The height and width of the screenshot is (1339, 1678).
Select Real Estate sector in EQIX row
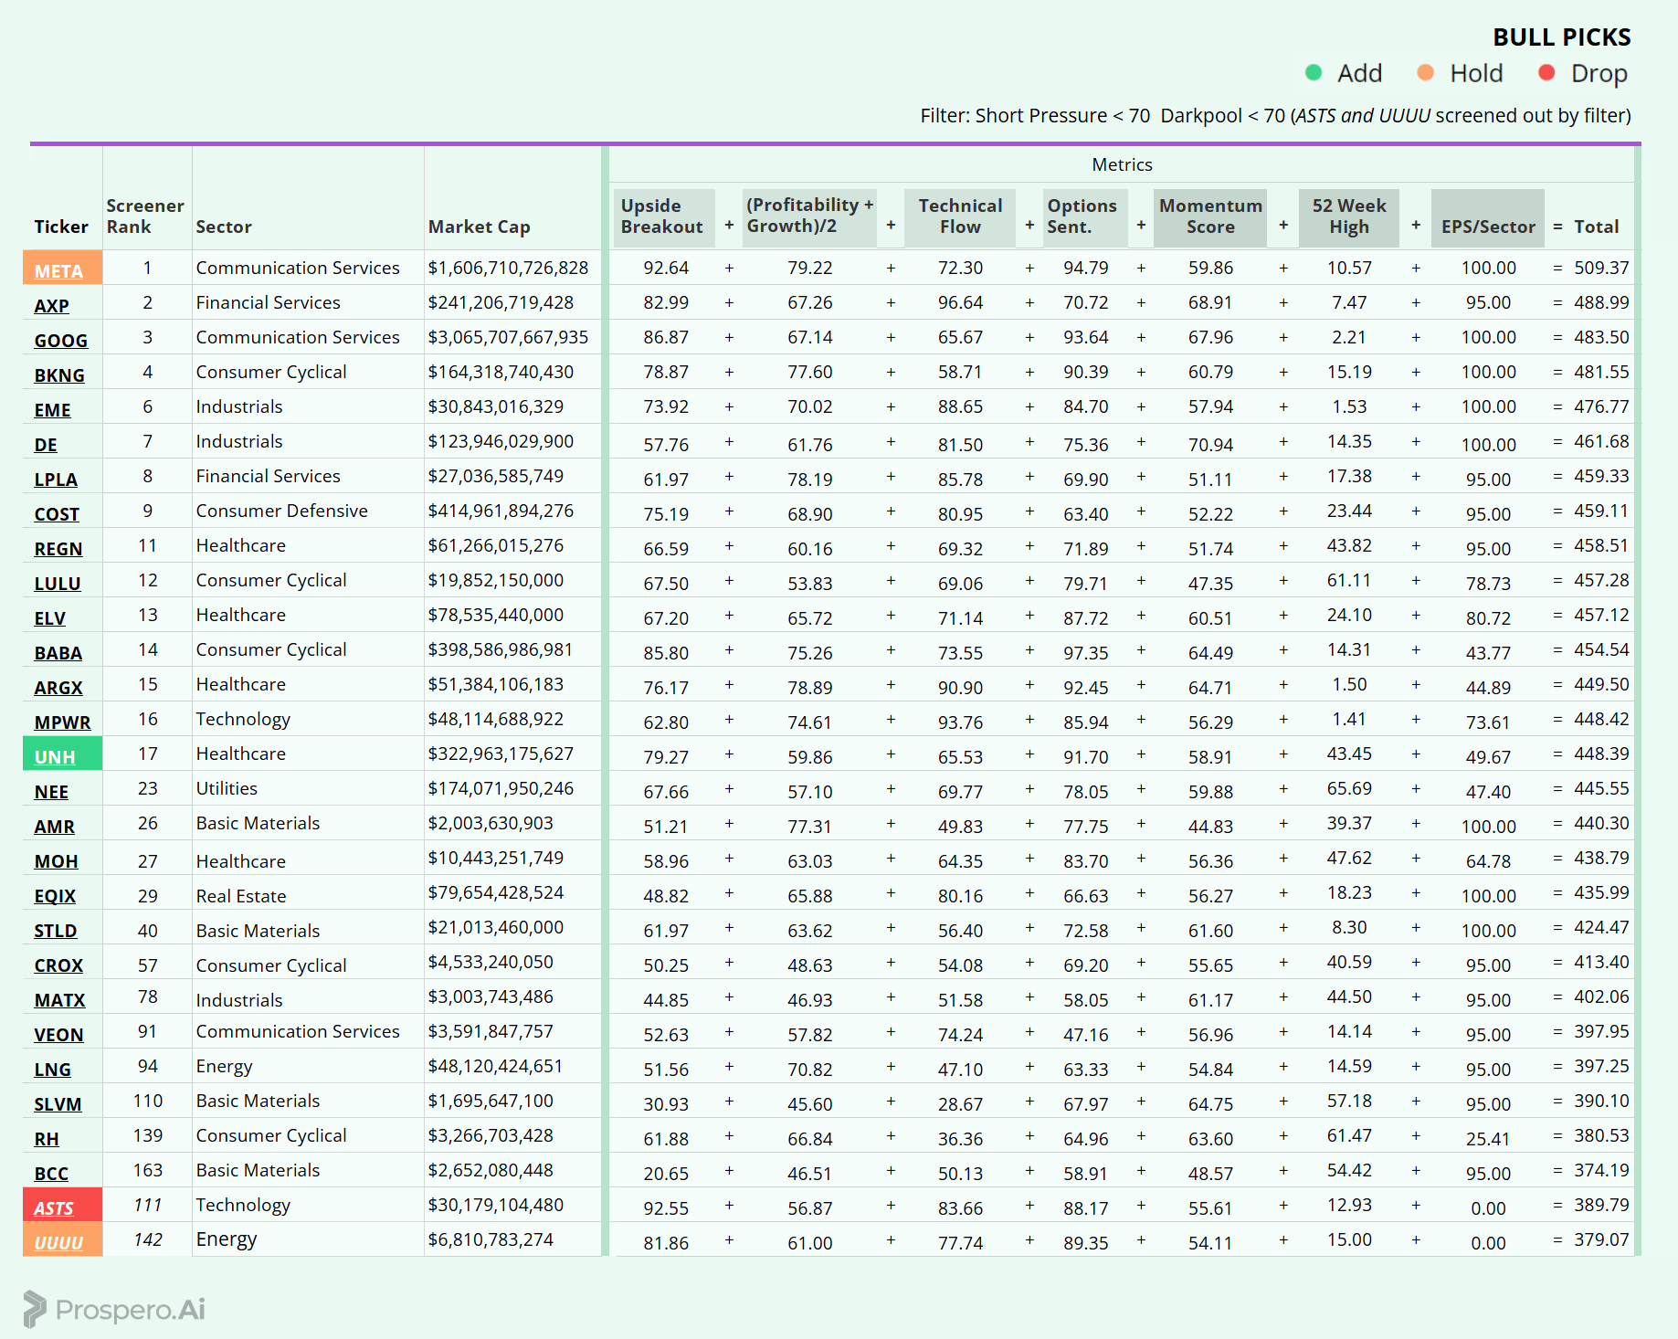point(241,896)
